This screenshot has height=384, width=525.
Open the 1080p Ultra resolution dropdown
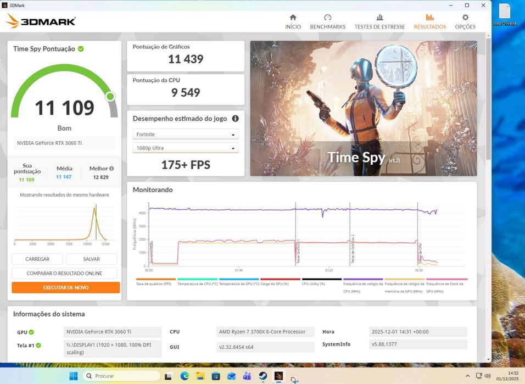(186, 148)
